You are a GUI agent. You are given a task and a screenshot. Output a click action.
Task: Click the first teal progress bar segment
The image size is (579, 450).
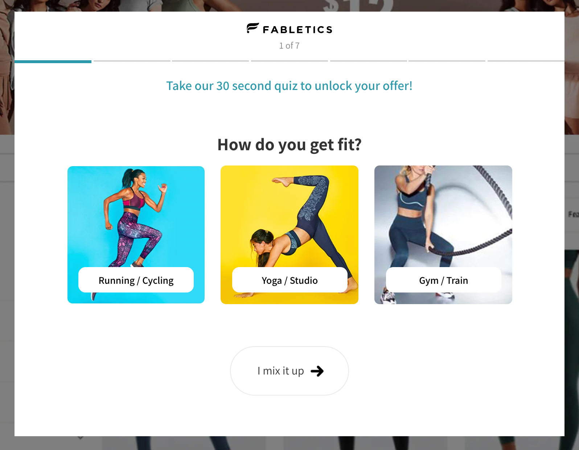coord(53,61)
